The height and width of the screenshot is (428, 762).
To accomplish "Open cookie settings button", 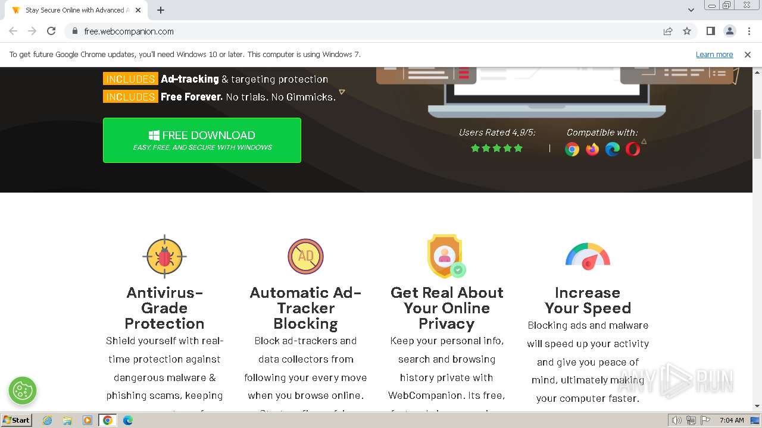I will 23,391.
